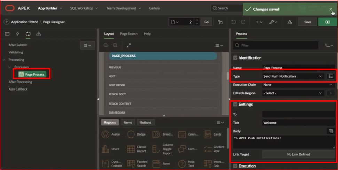This screenshot has height=170, width=338.
Task: Collapse the Settings section toggle
Action: (x=235, y=105)
